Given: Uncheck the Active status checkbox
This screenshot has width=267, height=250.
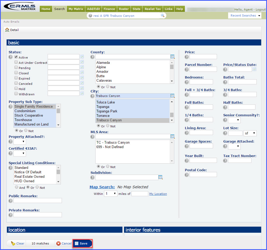Looking at the screenshot, I should 16,57.
